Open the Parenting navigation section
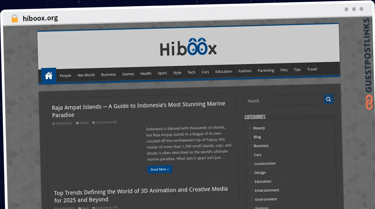375x209 pixels. 266,70
